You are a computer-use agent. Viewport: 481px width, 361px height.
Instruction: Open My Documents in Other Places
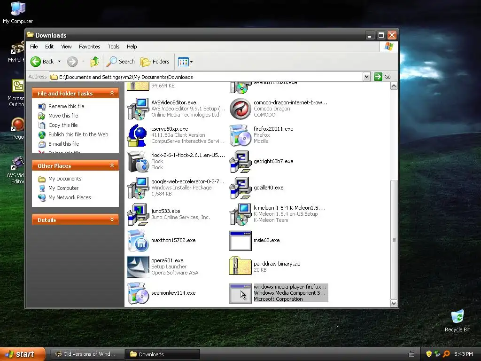point(65,179)
